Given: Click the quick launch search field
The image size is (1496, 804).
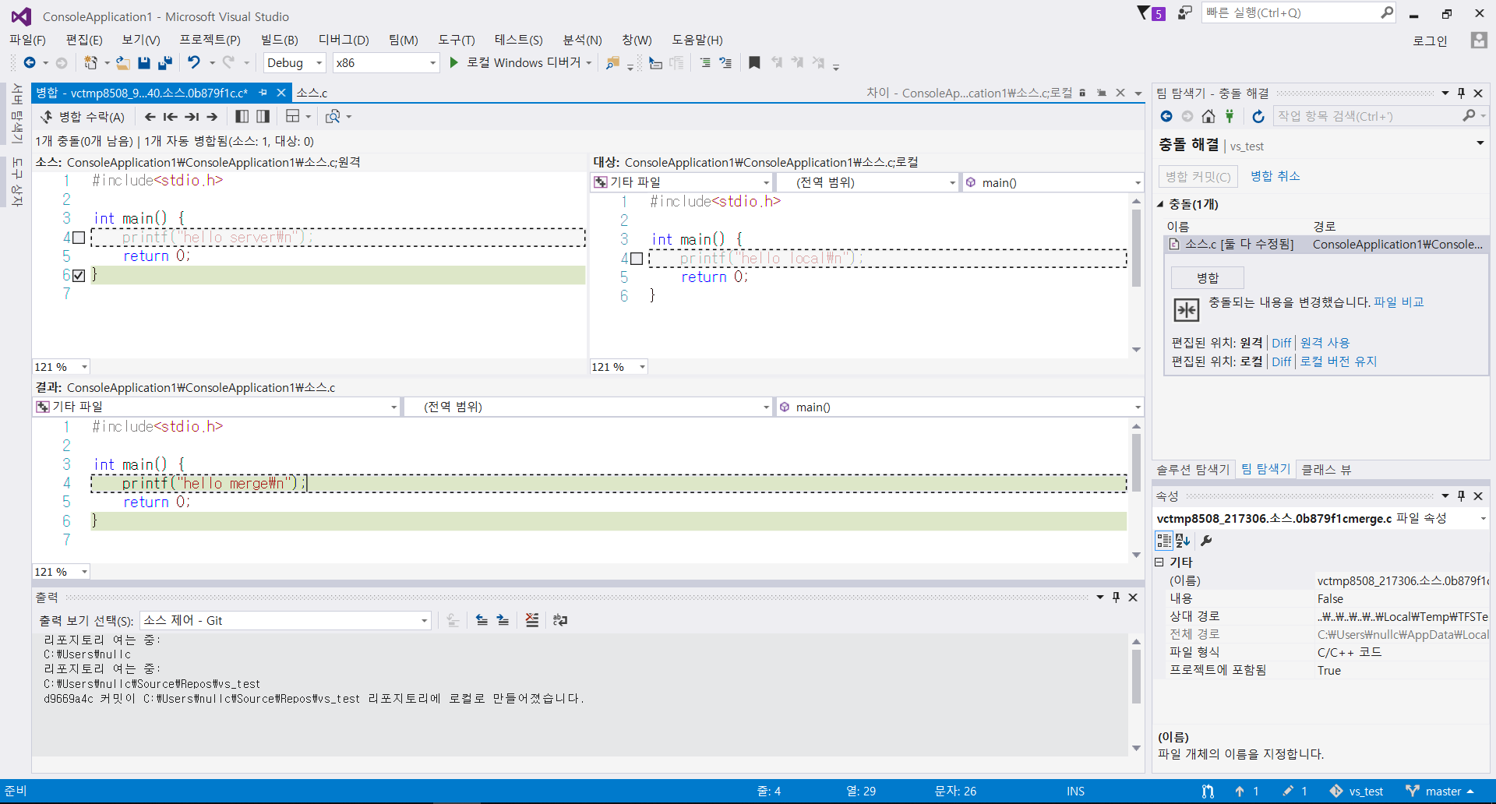Looking at the screenshot, I should (1299, 13).
